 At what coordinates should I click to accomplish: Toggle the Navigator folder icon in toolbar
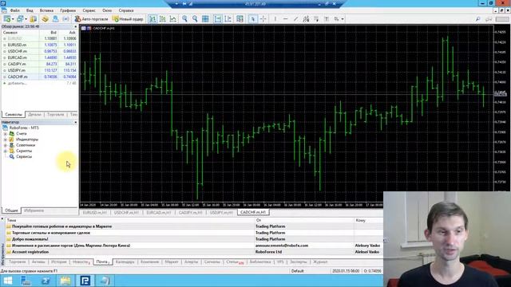point(45,19)
